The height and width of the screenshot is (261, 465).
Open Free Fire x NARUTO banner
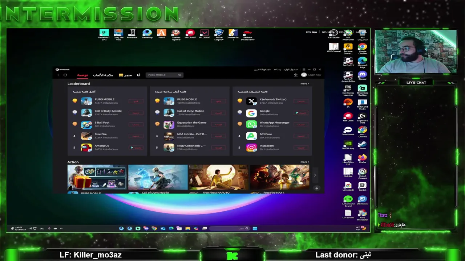(218, 177)
